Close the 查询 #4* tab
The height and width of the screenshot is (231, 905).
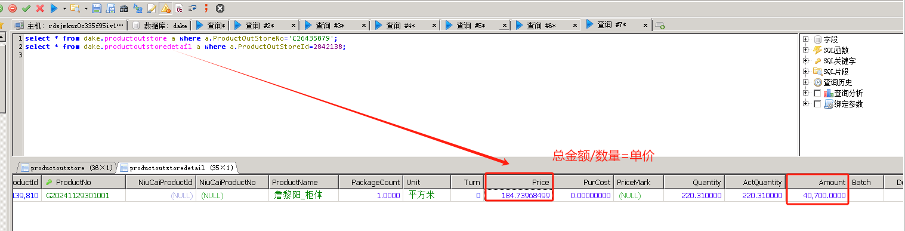click(434, 26)
